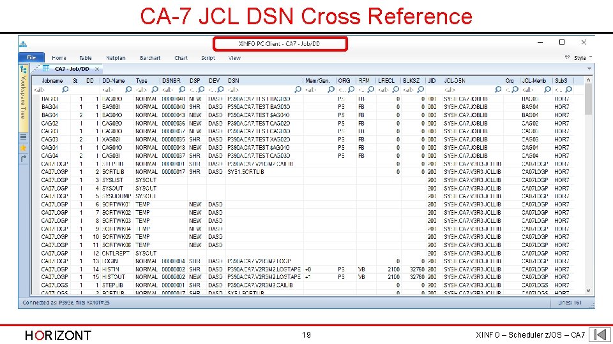Click the DEV column search magnifier

click(220, 90)
